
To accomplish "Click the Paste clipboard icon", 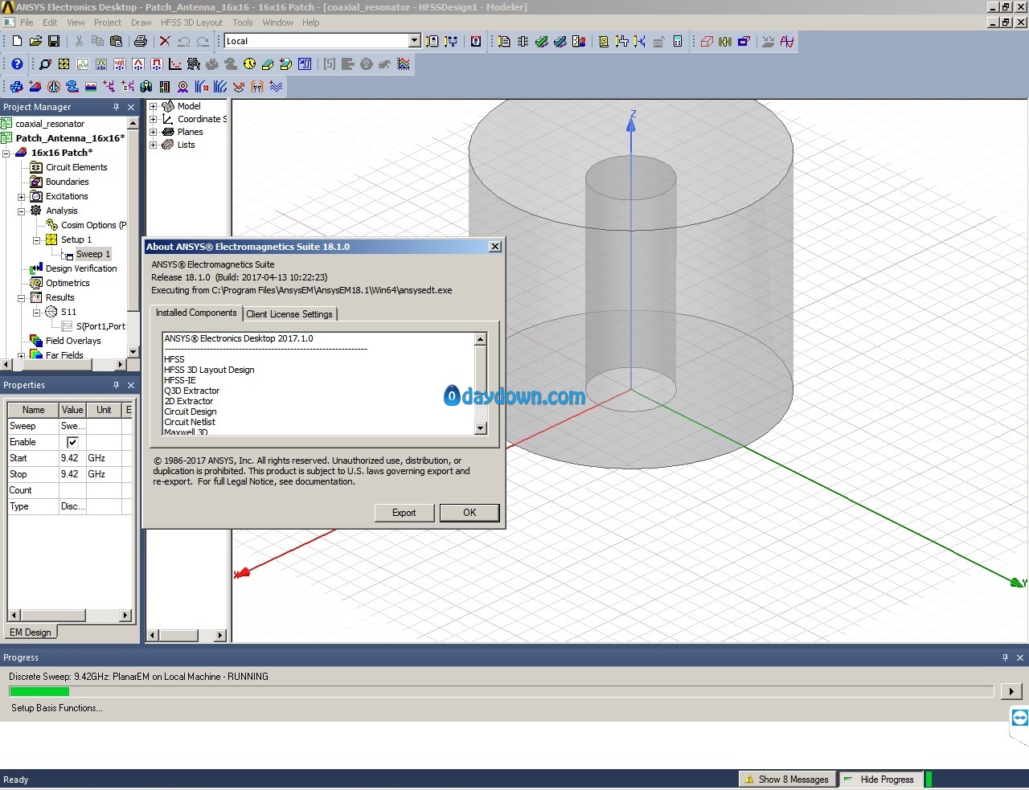I will click(x=116, y=41).
